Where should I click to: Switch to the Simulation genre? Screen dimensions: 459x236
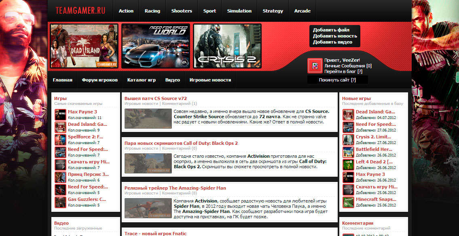pos(239,11)
